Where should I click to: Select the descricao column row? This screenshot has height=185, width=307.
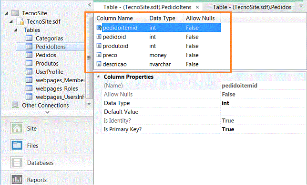[158, 64]
